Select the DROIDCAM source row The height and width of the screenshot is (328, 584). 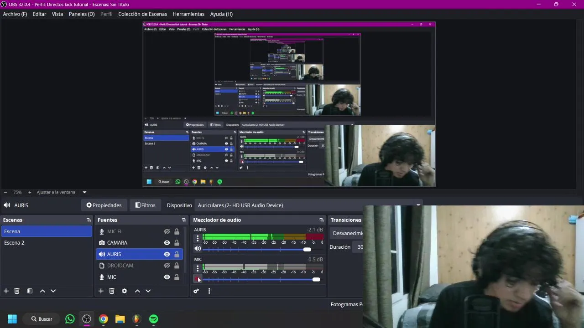(x=139, y=266)
